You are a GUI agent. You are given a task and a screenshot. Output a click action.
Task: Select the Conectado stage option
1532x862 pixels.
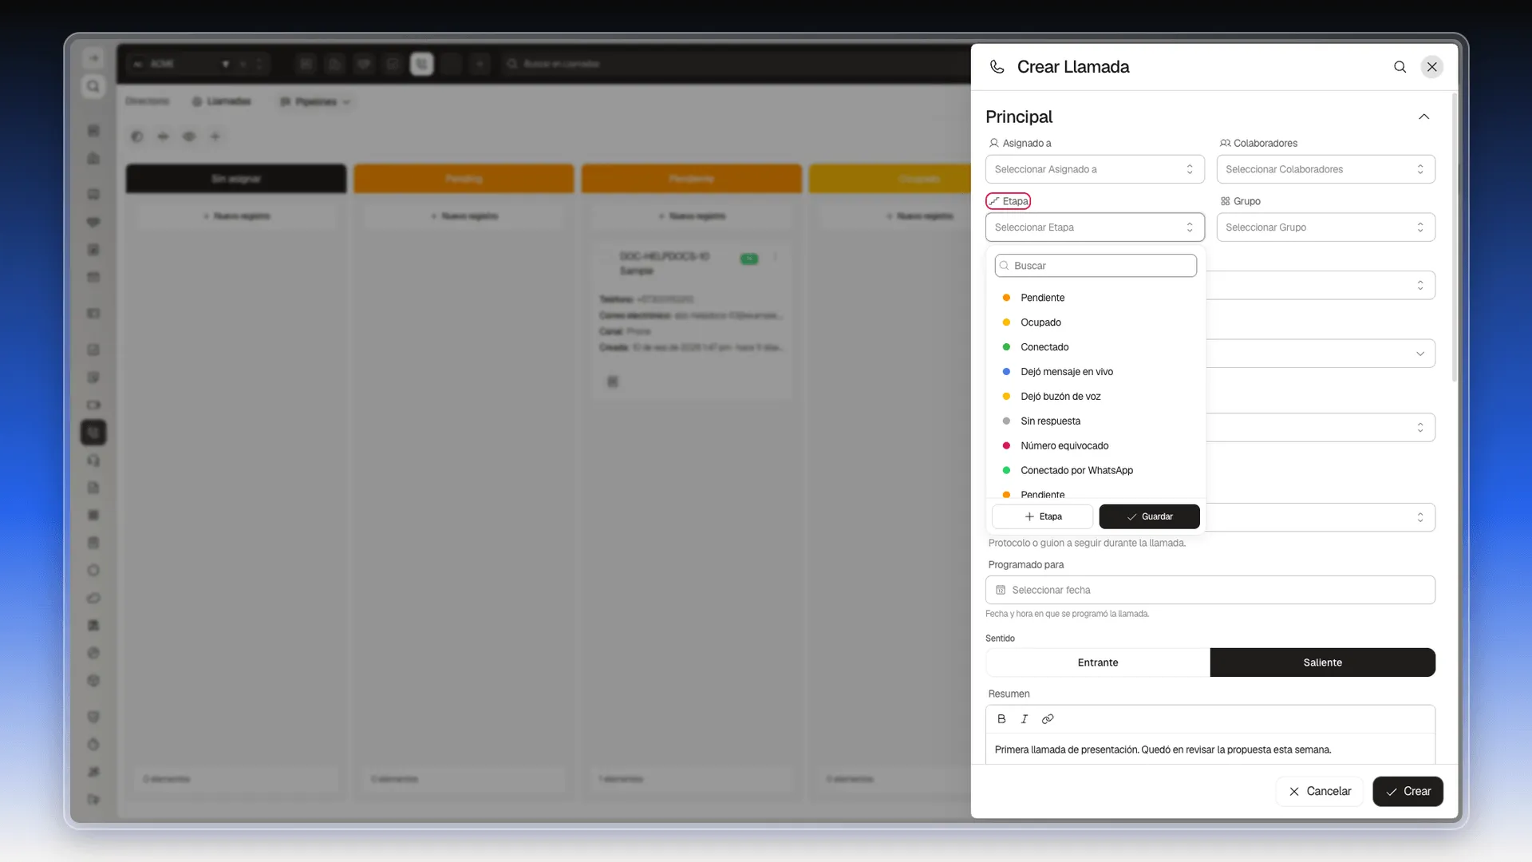coord(1096,347)
